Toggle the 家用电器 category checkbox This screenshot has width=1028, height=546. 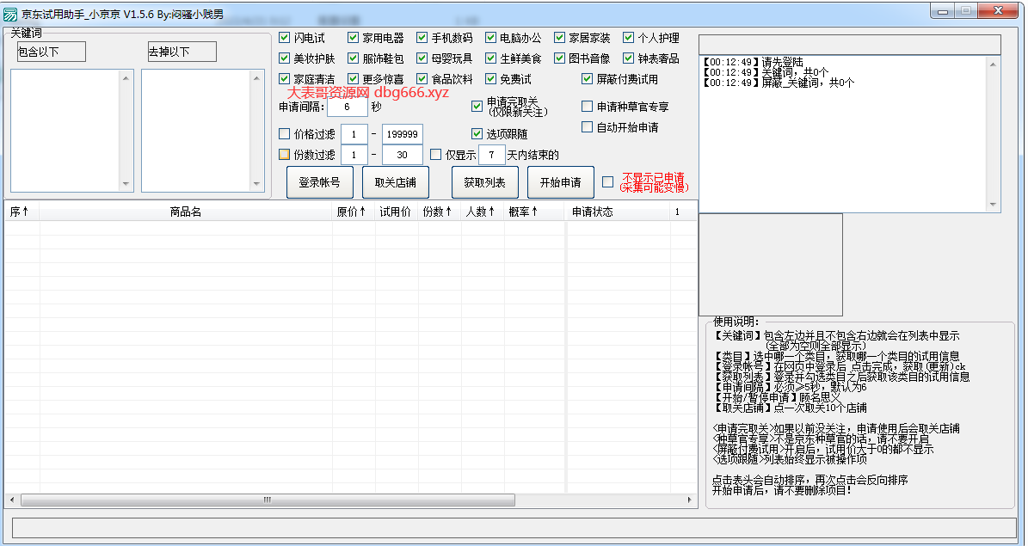click(354, 38)
